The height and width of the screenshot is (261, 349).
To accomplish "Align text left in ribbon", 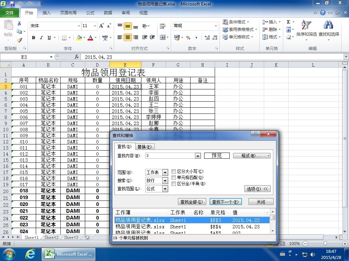I will pyautogui.click(x=120, y=37).
